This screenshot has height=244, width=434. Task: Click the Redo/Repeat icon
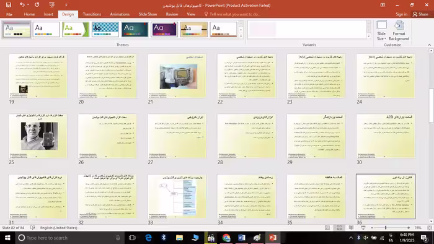[37, 5]
